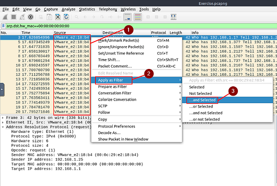The width and height of the screenshot is (277, 186).
Task: Expand the Copy submenu
Action: (137, 120)
